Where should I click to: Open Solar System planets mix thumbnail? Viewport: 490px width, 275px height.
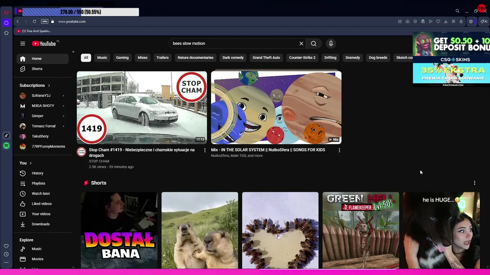pyautogui.click(x=276, y=108)
